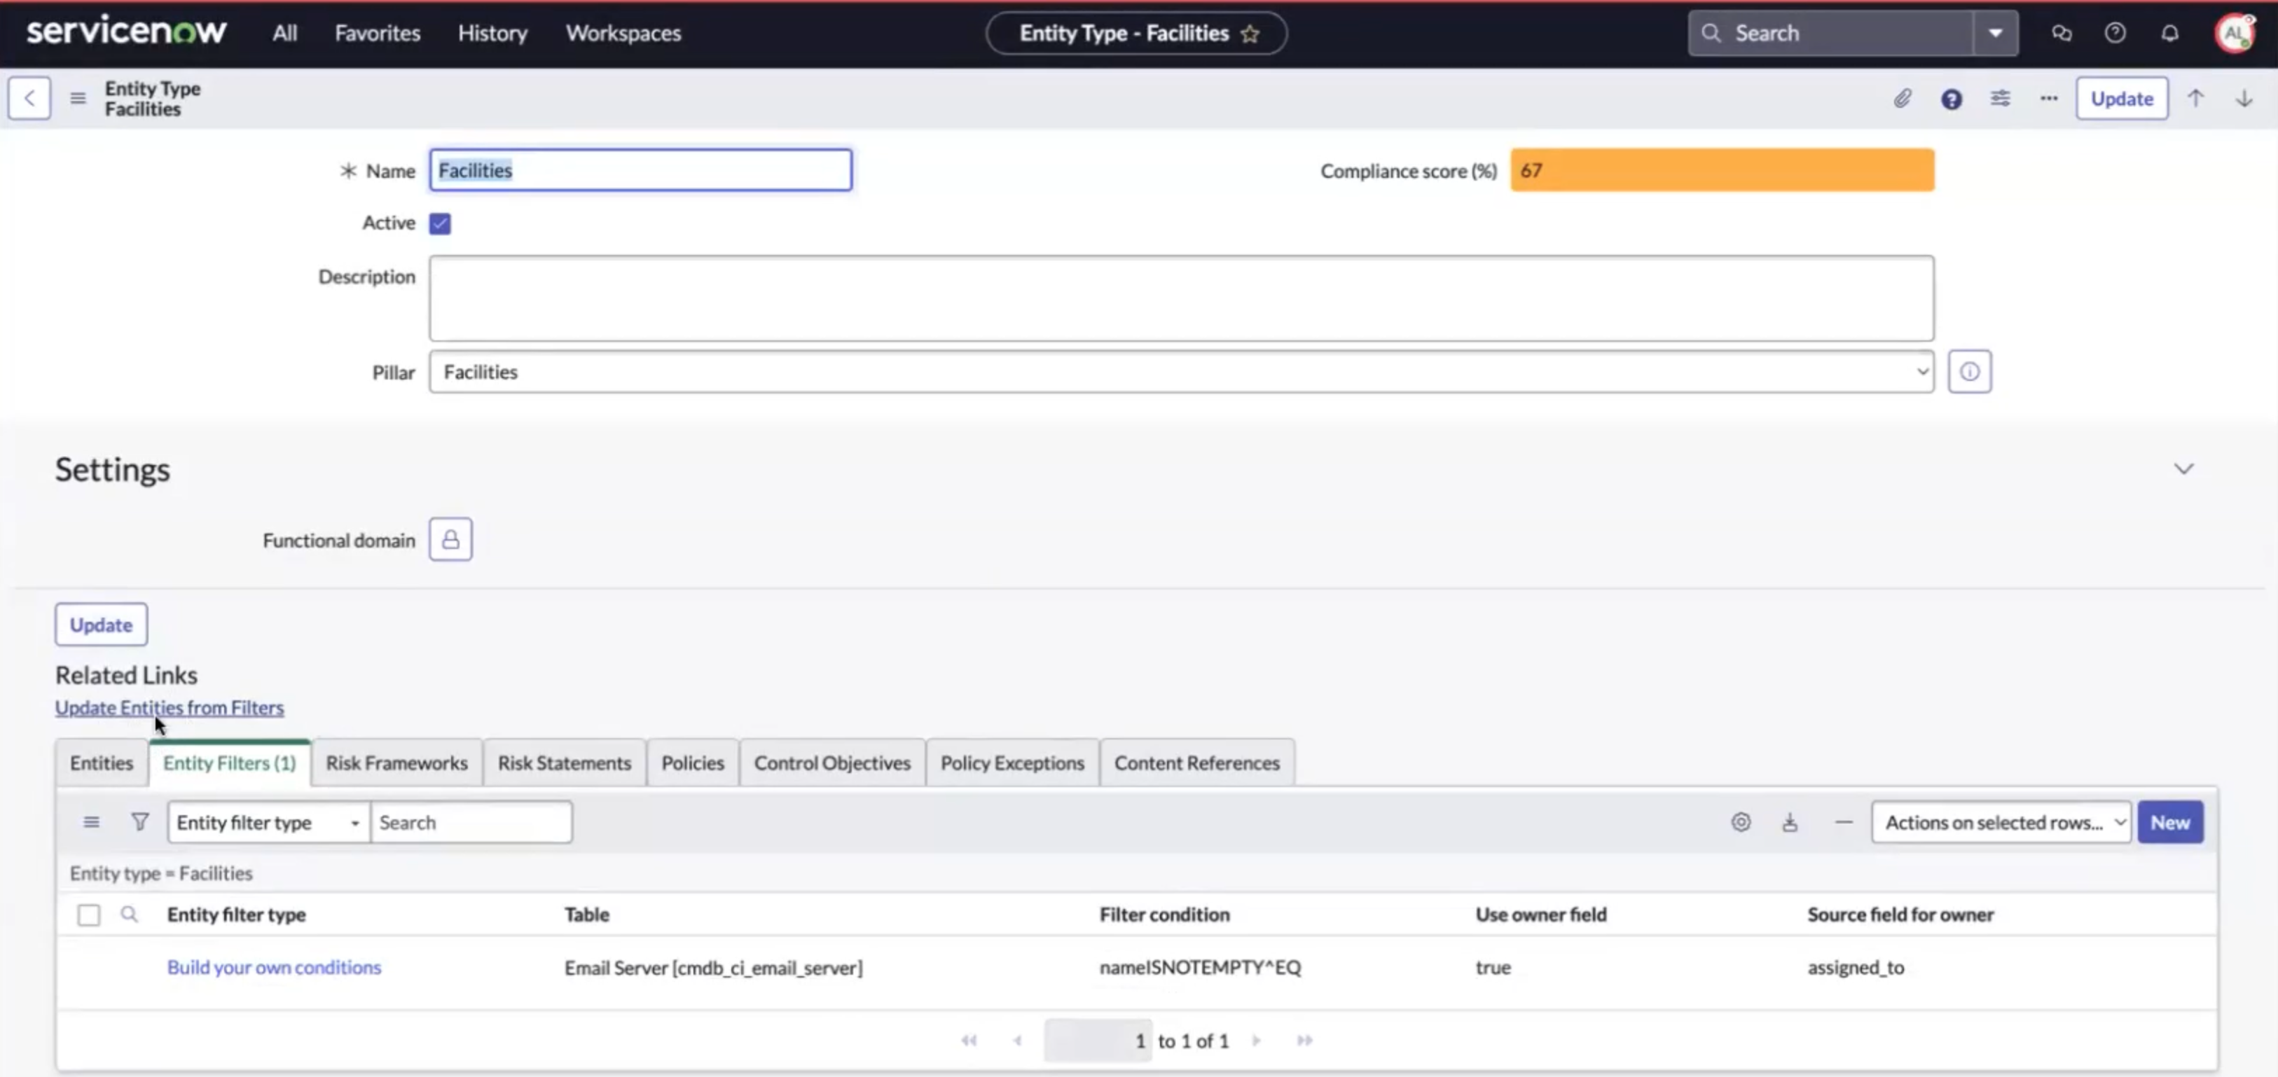
Task: Sort by the Table column header
Action: point(587,915)
